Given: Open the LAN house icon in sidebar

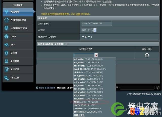Looking at the screenshot, I should click(x=6, y=20).
